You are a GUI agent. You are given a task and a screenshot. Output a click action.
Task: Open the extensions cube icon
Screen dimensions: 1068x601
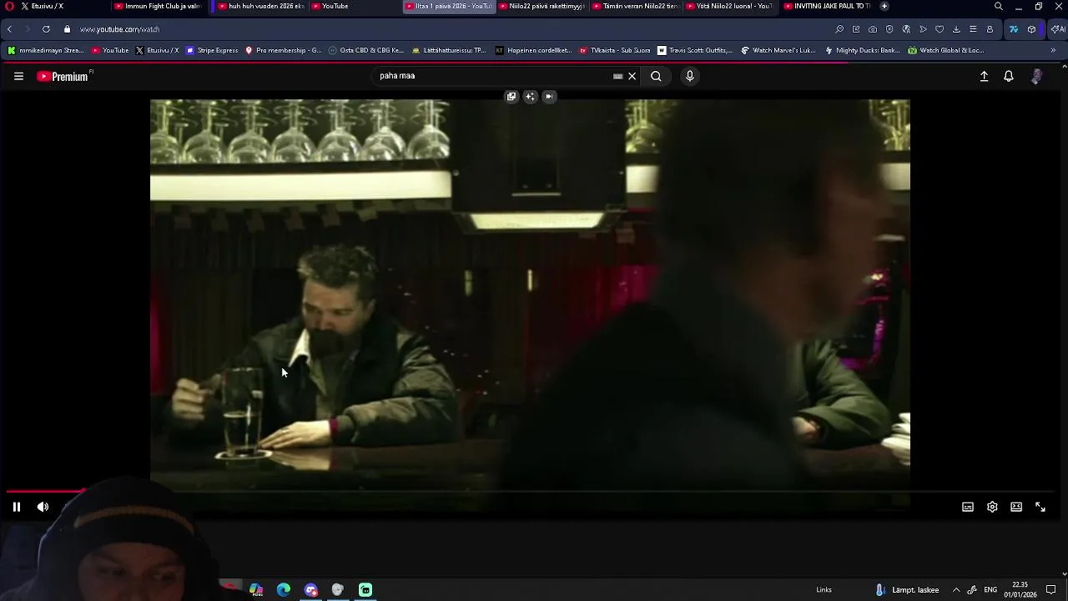[x=1032, y=29]
